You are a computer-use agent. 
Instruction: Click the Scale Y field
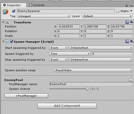[x=95, y=36]
